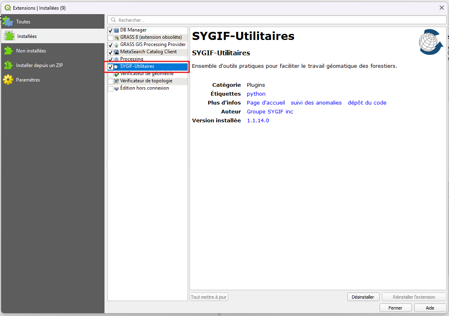Click the DB Manager plugin icon

tap(117, 30)
